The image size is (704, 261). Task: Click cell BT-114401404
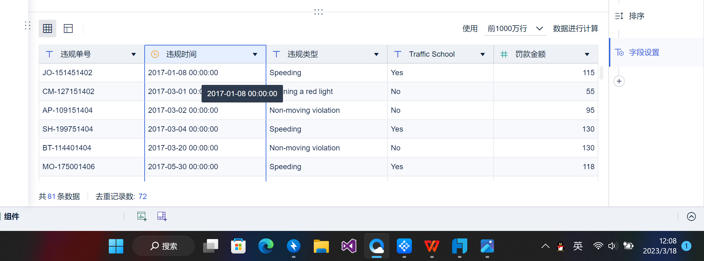91,148
